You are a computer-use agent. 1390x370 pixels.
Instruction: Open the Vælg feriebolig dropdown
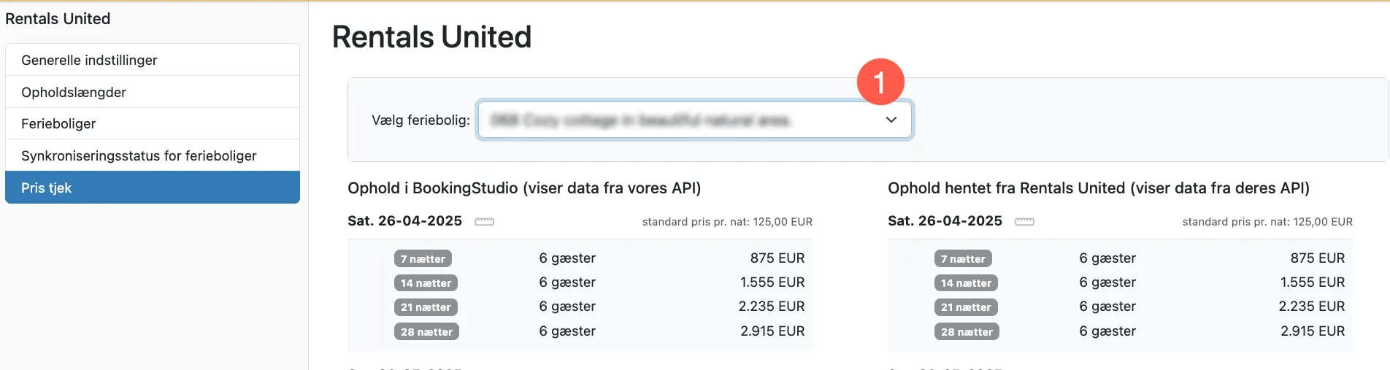[694, 120]
